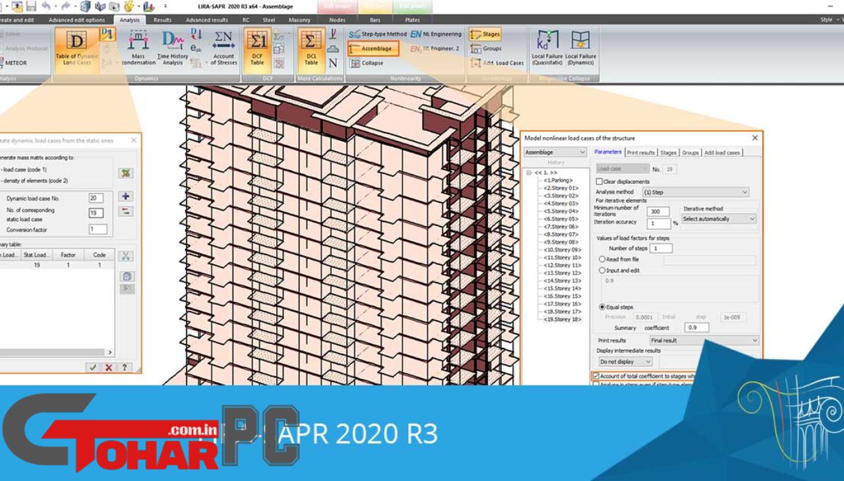The height and width of the screenshot is (481, 844).
Task: Select Equal steps radio button
Action: [x=602, y=307]
